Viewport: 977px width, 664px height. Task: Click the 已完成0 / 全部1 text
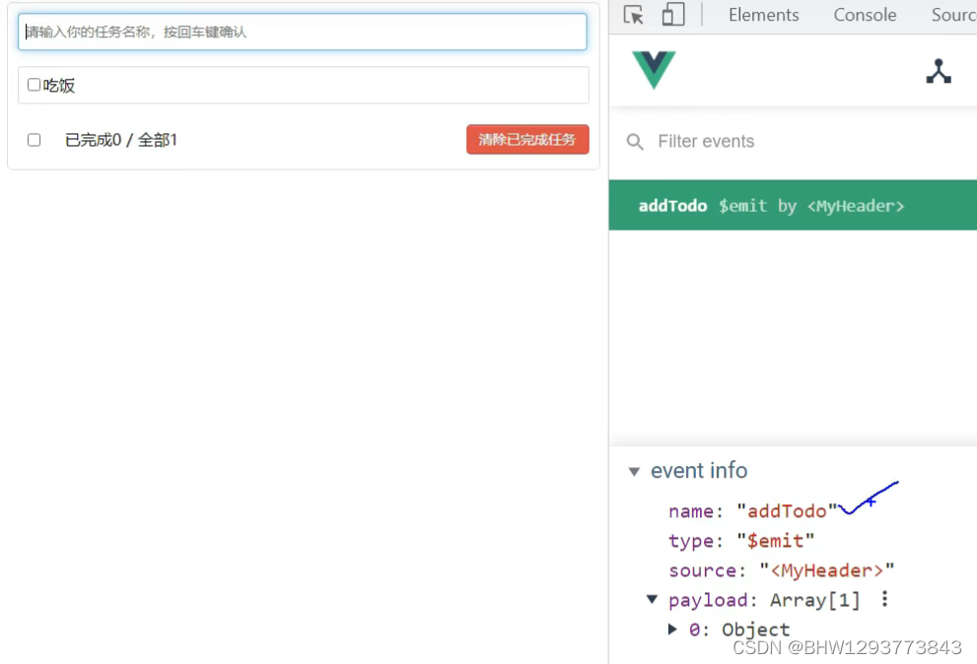(x=121, y=140)
